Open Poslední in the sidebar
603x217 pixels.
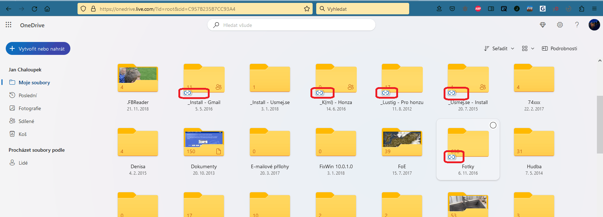pos(23,95)
